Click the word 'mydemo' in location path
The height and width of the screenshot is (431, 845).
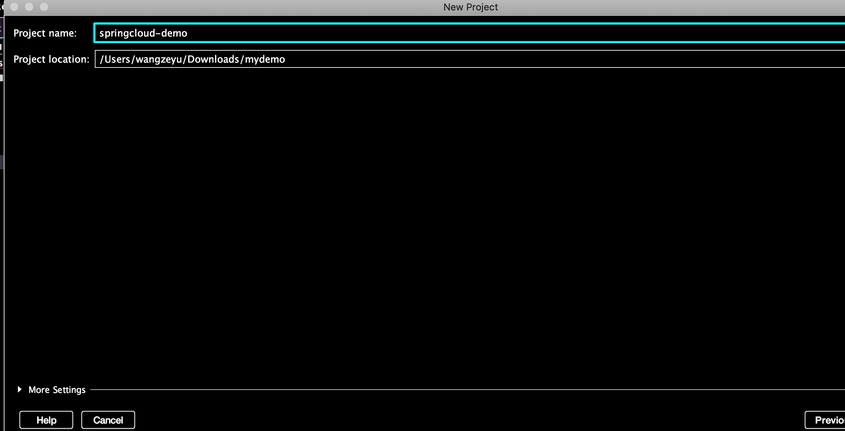coord(265,59)
